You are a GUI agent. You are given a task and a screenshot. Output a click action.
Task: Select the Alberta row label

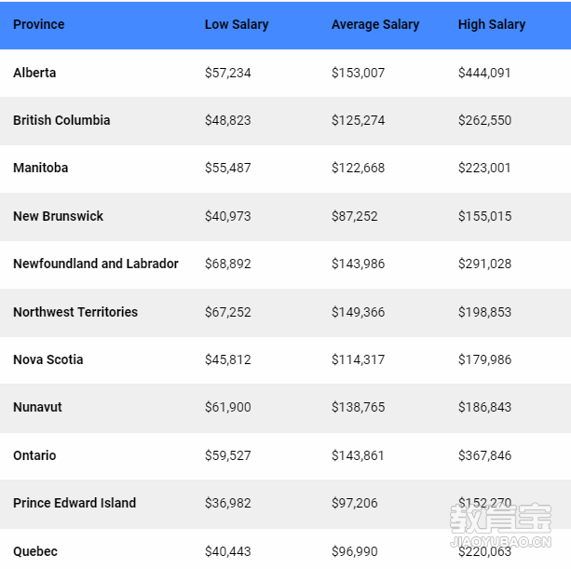coord(34,73)
